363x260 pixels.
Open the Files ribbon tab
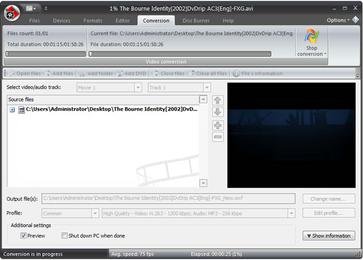[34, 21]
